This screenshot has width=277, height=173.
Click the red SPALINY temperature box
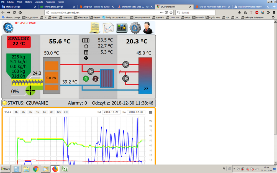[x=19, y=41]
